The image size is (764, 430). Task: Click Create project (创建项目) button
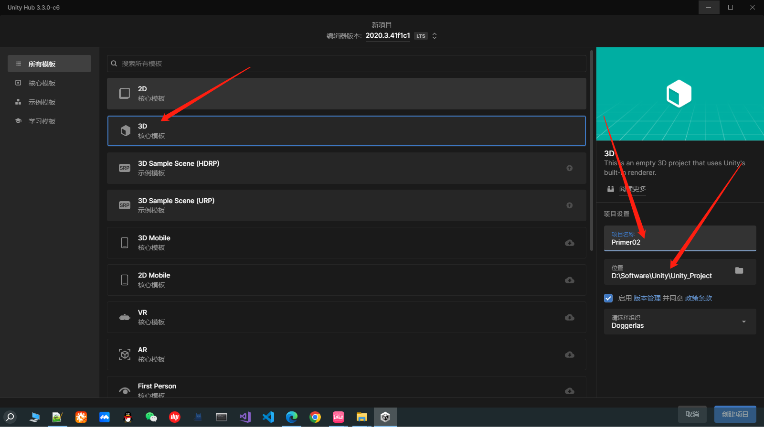(735, 414)
